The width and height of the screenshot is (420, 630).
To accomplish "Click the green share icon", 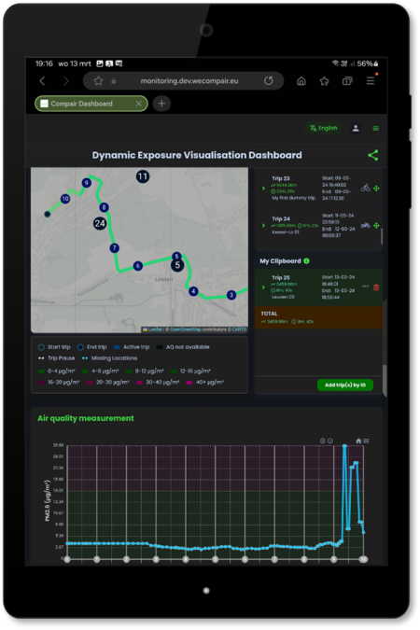I will click(x=373, y=155).
